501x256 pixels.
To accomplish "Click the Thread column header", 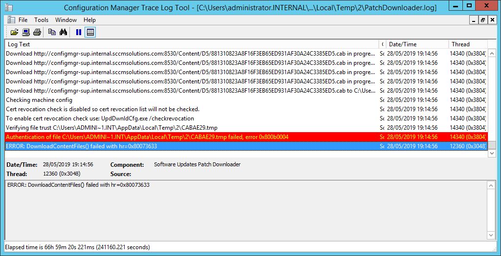I will click(x=468, y=44).
